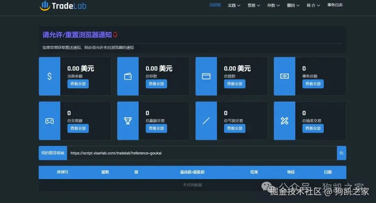The height and width of the screenshot is (203, 376).
Task: Click 查看全部 on the 当前余额 card
Action: pos(78,84)
